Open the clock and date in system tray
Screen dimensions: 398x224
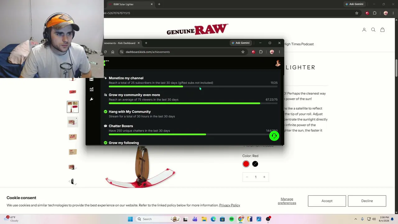click(384, 219)
